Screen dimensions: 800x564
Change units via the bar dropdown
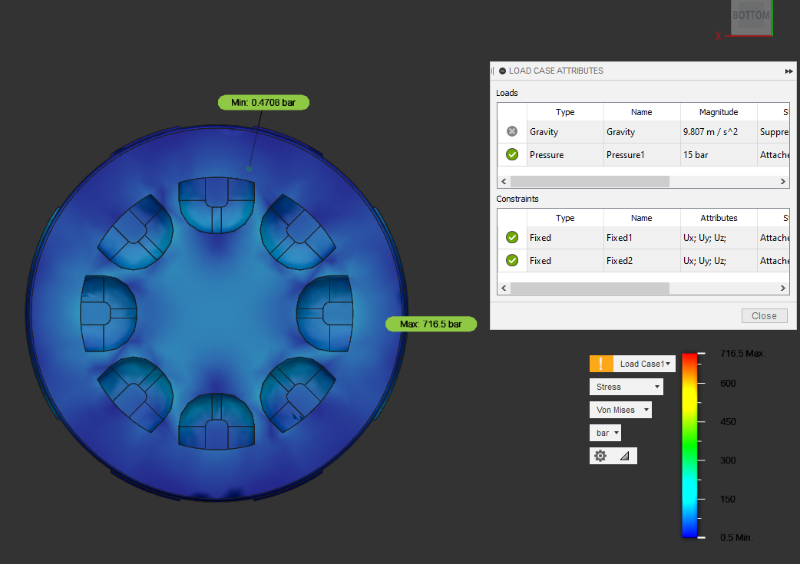605,433
